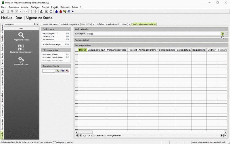Image resolution: width=230 pixels, height=144 pixels.
Task: Click the print preview magnifier icon
Action: coord(12,11)
